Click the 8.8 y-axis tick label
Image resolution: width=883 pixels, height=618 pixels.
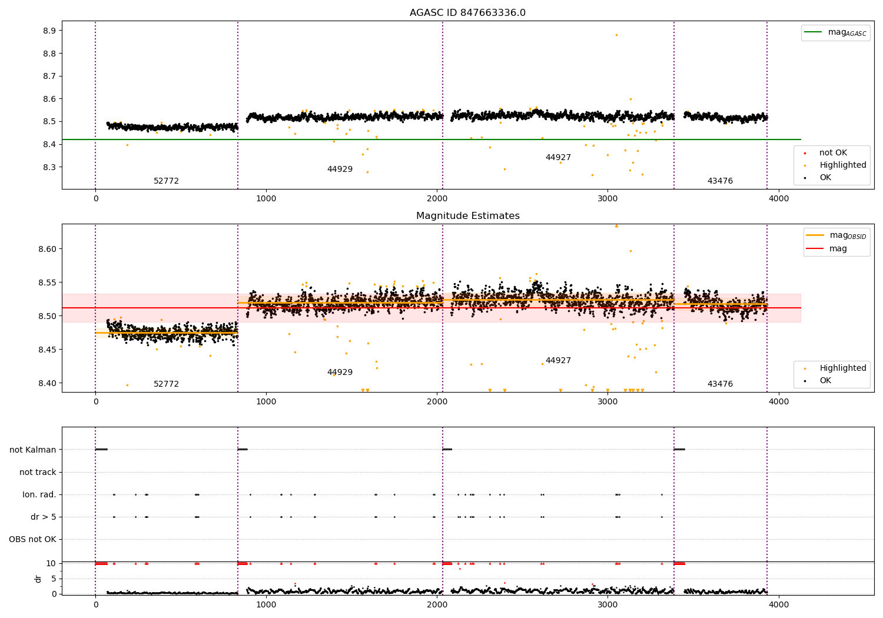click(49, 54)
